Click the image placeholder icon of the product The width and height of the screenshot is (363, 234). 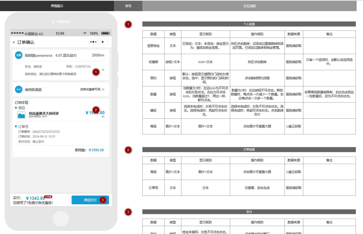pyautogui.click(x=21, y=114)
